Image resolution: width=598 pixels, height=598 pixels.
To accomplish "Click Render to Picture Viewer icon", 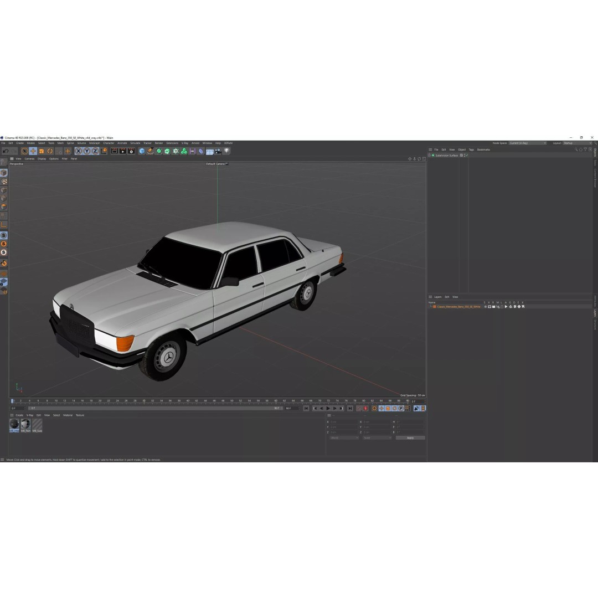I will (x=122, y=151).
